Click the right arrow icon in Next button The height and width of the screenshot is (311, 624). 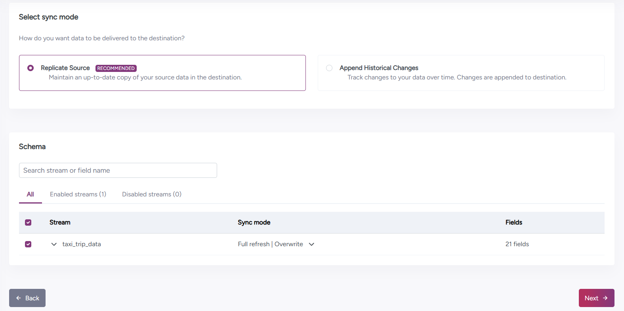tap(605, 298)
